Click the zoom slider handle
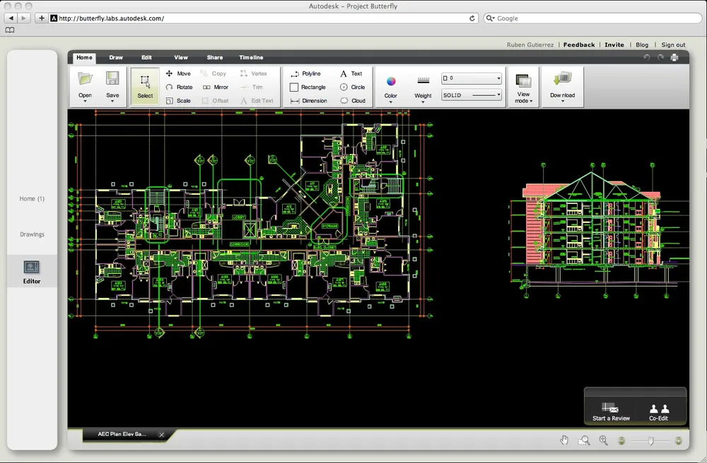Viewport: 707px width, 463px height. (650, 440)
